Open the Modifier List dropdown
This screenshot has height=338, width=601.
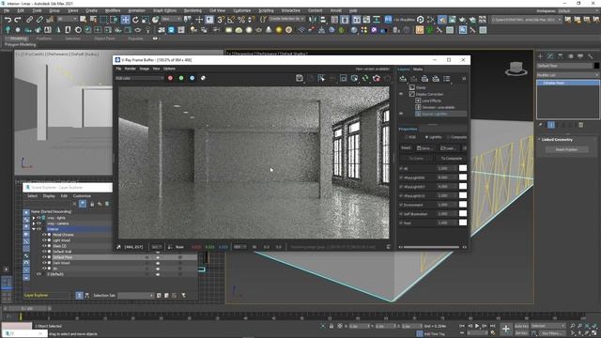click(x=567, y=75)
